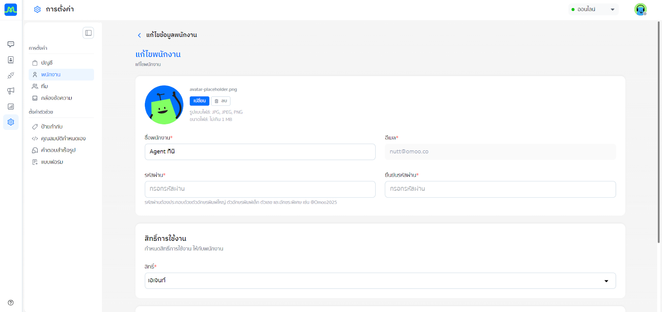
Task: Click the employee avatar image
Action: click(x=164, y=105)
